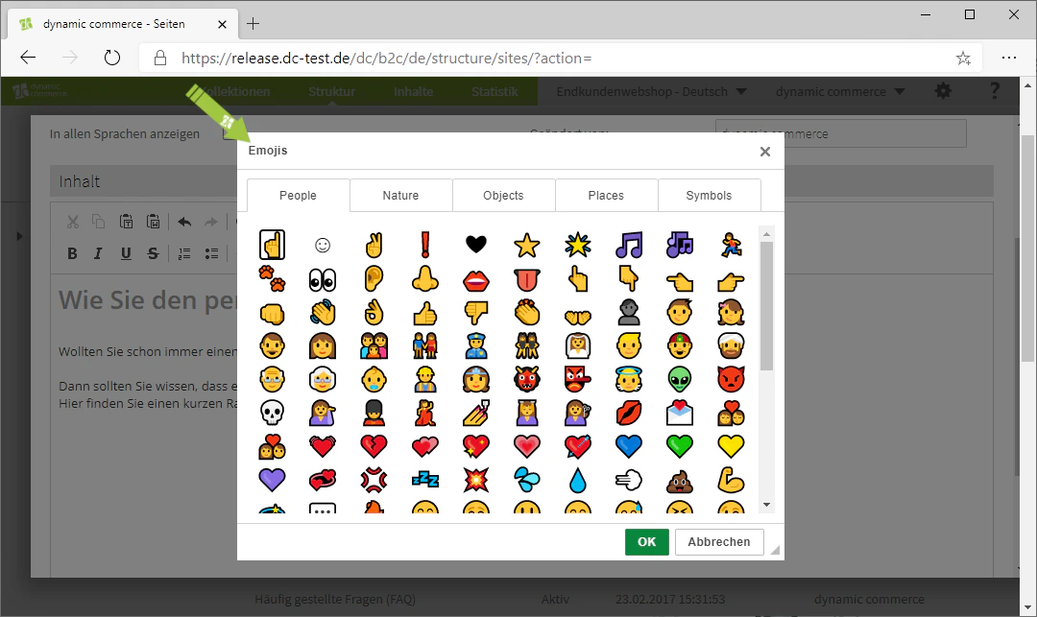Insert the white skull emoji
The image size is (1037, 617).
(x=272, y=413)
